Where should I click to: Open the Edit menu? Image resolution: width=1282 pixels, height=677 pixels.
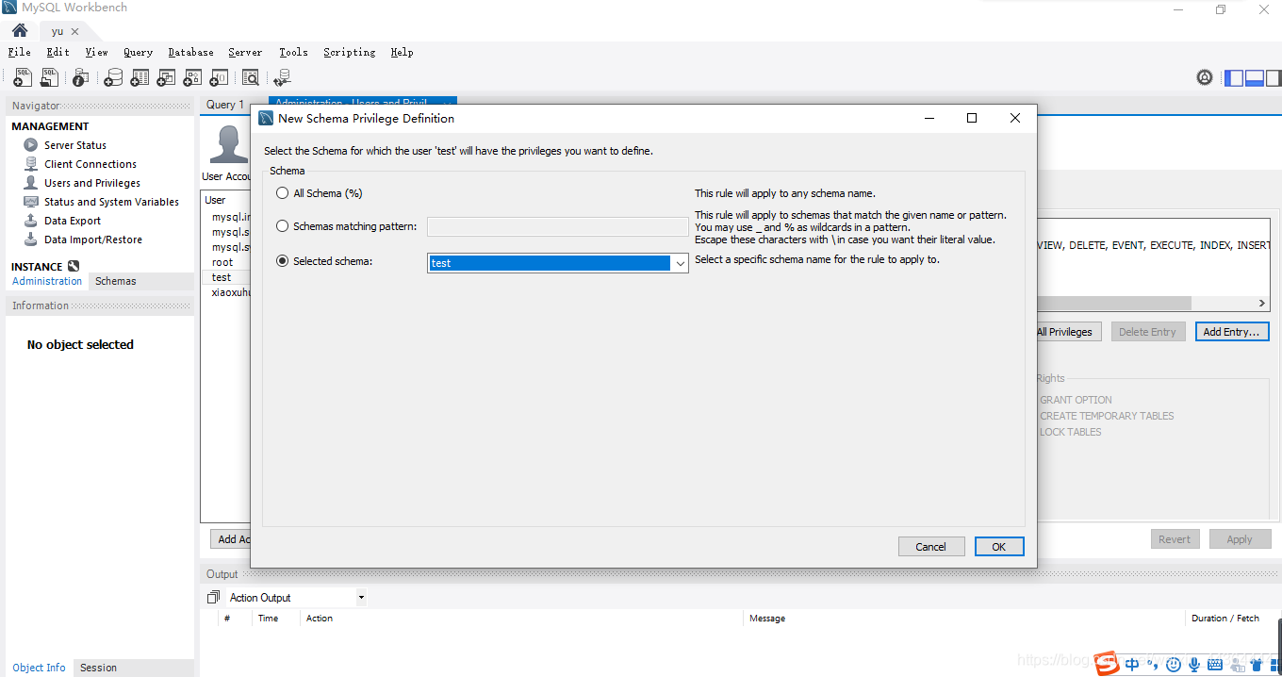click(x=58, y=52)
